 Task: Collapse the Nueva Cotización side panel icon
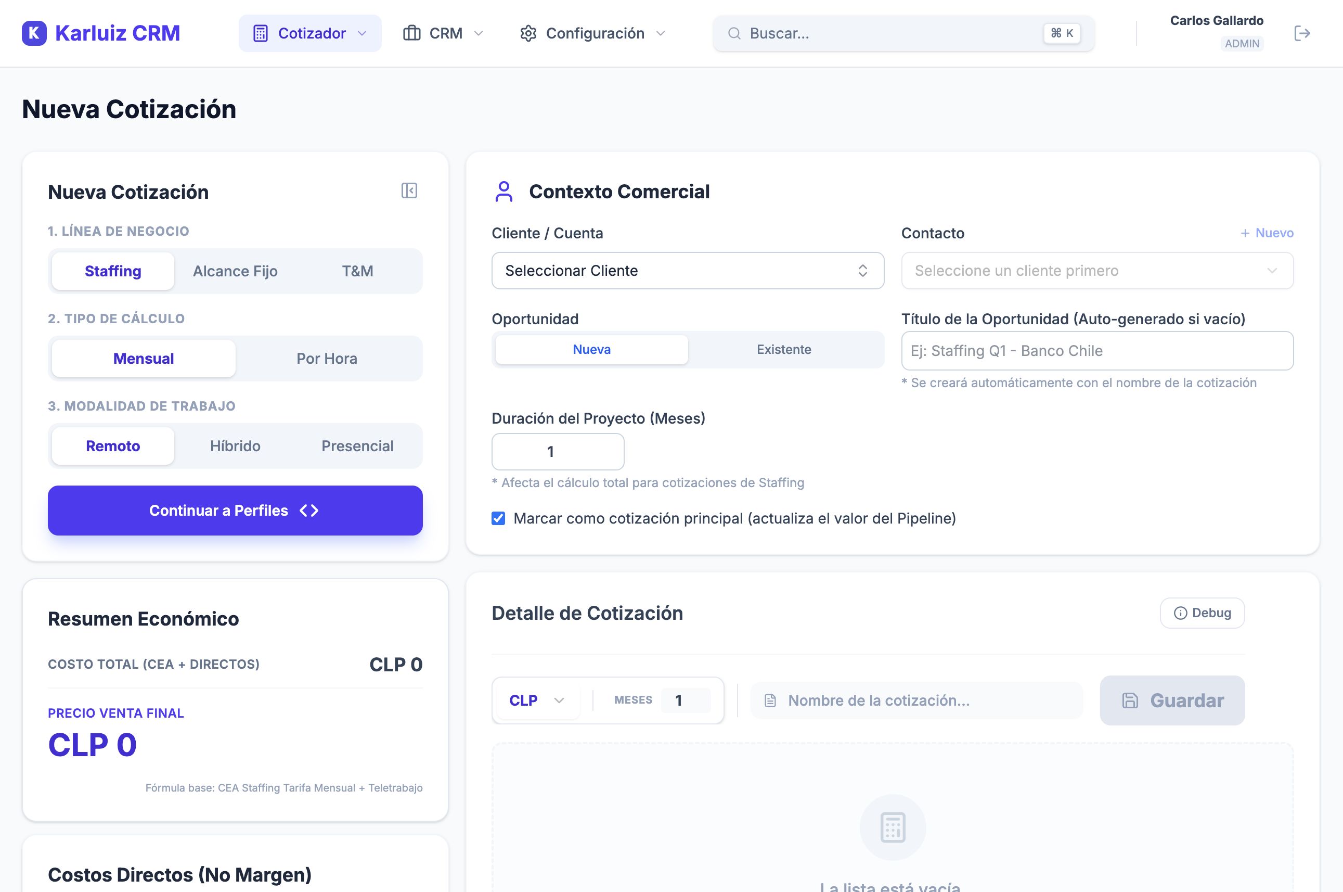409,190
